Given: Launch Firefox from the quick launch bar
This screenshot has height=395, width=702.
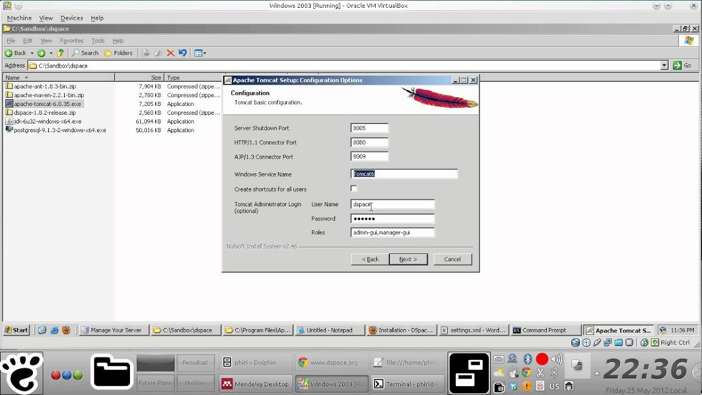Looking at the screenshot, I should coord(66,330).
